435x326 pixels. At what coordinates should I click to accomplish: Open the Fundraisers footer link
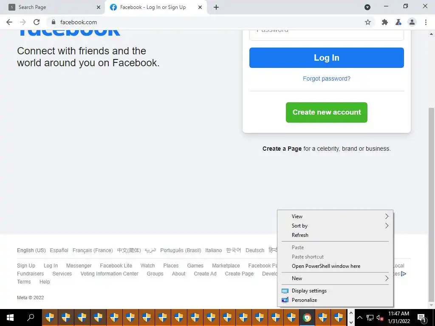click(x=30, y=274)
